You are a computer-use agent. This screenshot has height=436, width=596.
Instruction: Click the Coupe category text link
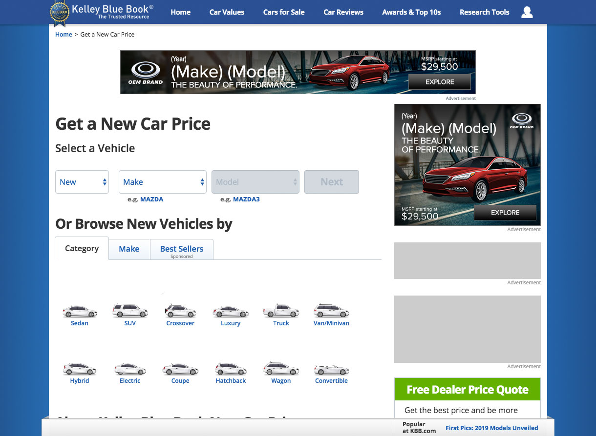pyautogui.click(x=180, y=381)
